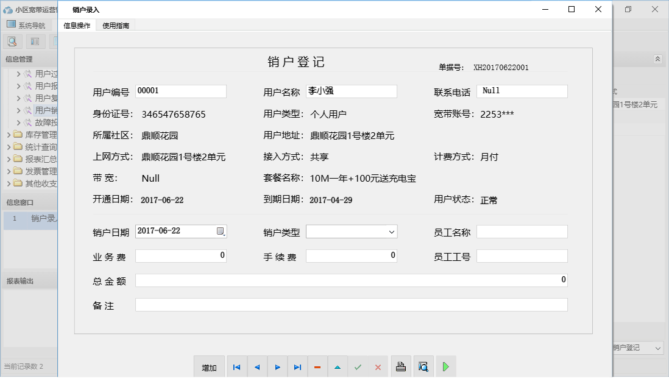Switch to the 使用指南 tab
The image size is (669, 381).
[116, 26]
